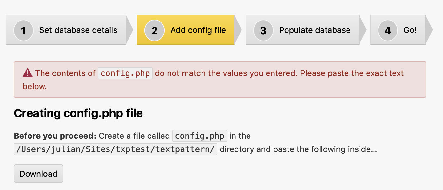Click the number 1 step circle
The image size is (443, 190).
[23, 30]
